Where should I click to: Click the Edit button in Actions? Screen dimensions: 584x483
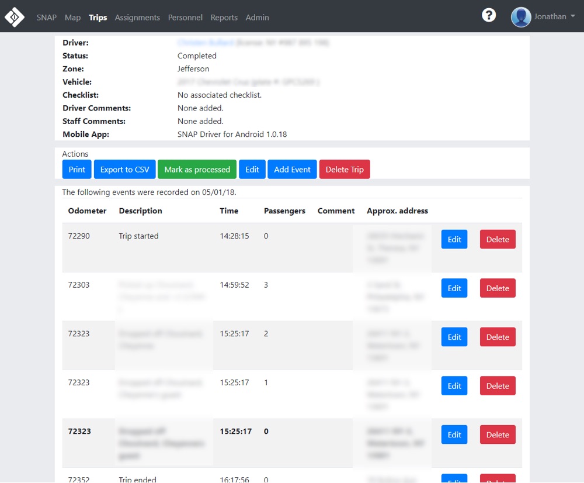pos(252,170)
